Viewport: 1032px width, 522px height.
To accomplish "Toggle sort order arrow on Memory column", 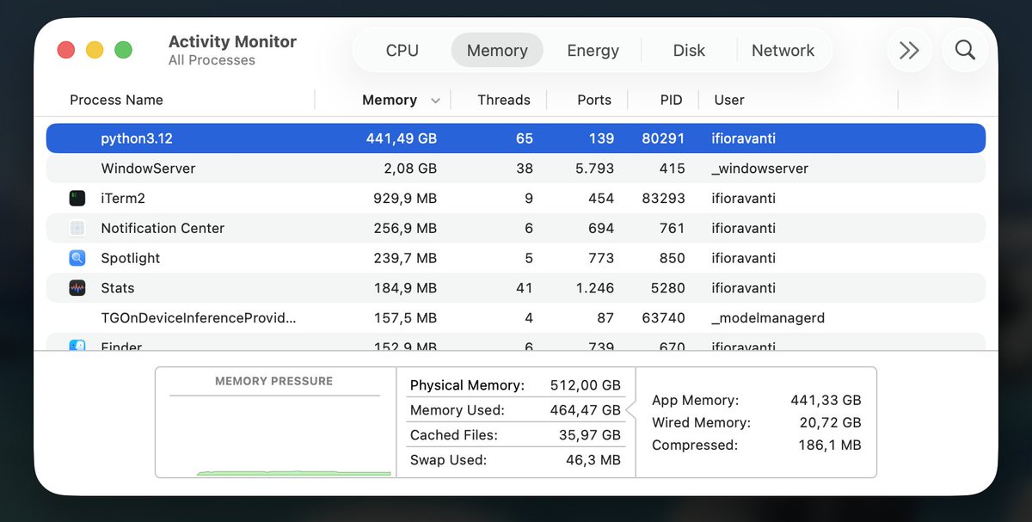I will point(435,101).
